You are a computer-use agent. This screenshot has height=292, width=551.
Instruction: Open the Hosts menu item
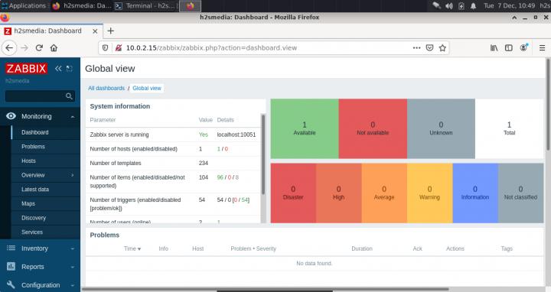tap(46, 161)
